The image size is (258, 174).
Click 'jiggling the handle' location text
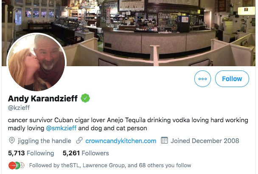(x=45, y=141)
